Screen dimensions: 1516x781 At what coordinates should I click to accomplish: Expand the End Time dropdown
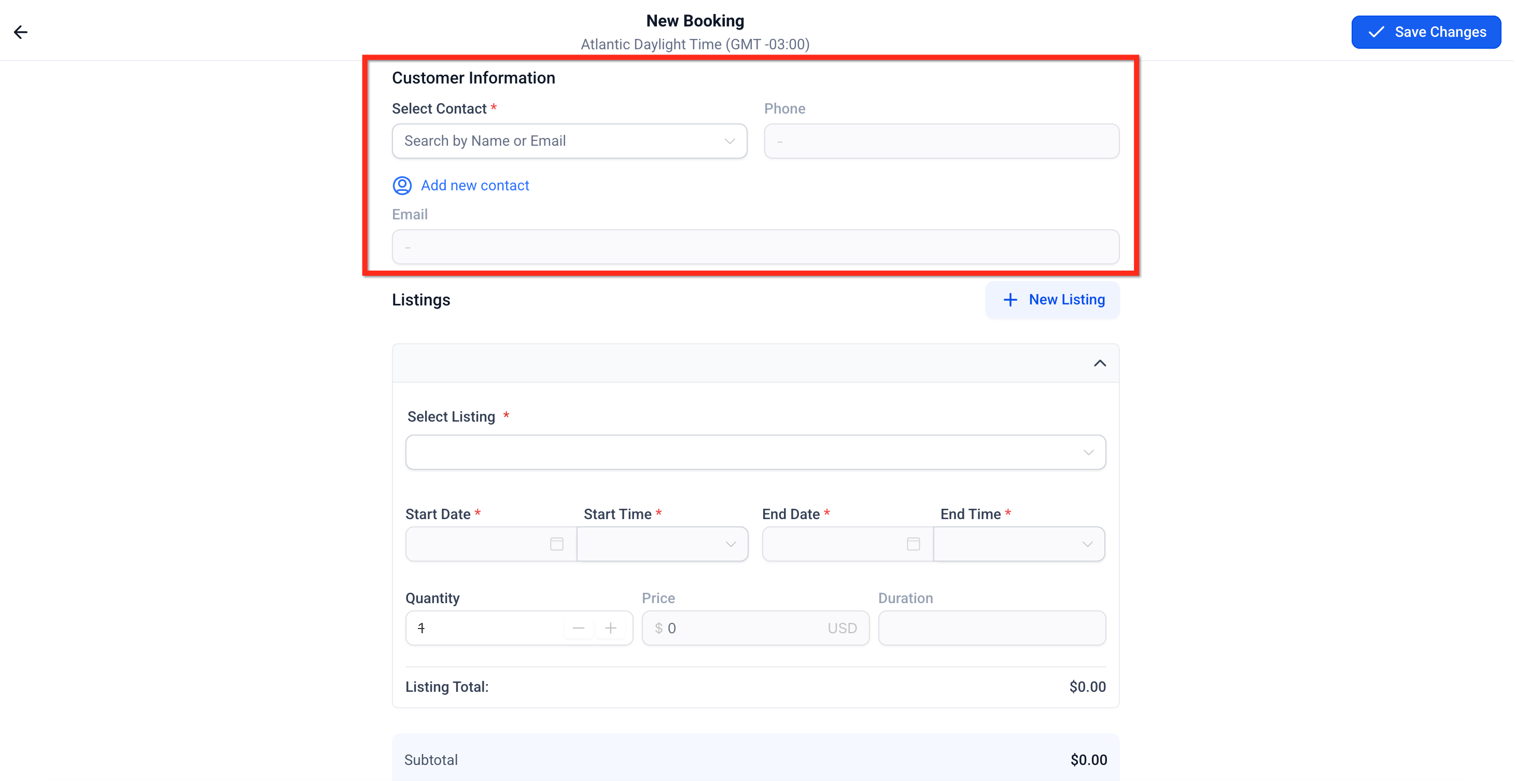point(1019,544)
